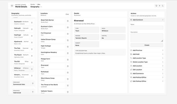Viewport: 177px width, 104px height.
Task: Delete Honningbrew Meadery location
Action: coord(68,53)
